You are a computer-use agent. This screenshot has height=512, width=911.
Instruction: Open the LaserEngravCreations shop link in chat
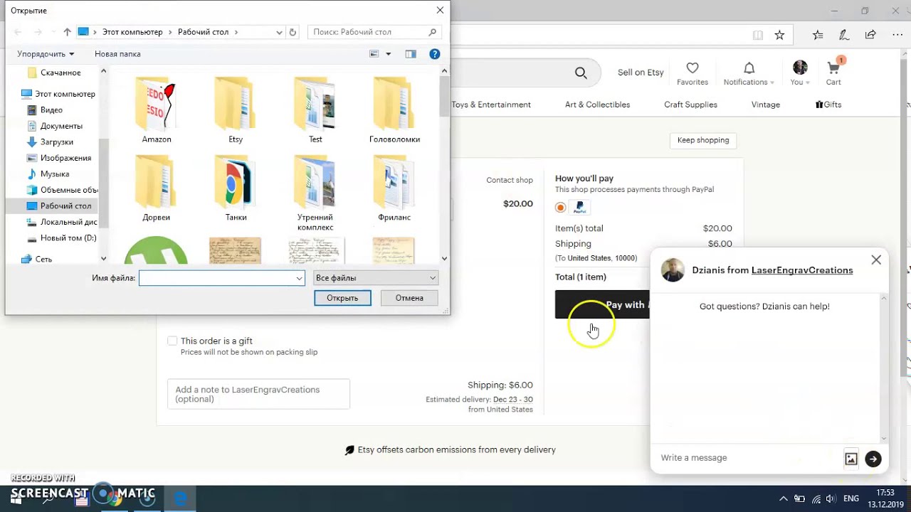(802, 270)
